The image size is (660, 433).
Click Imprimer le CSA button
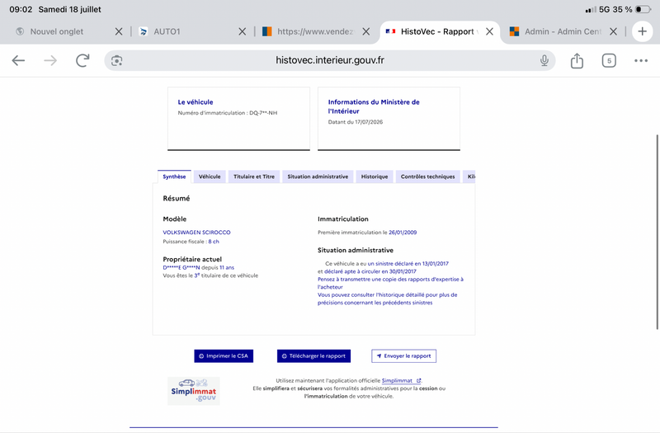224,356
